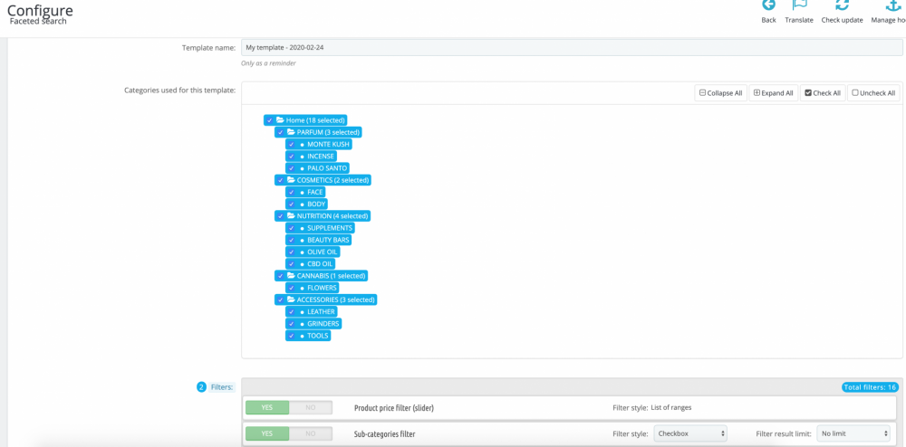Image resolution: width=906 pixels, height=447 pixels.
Task: Click the Home folder icon
Action: 280,120
